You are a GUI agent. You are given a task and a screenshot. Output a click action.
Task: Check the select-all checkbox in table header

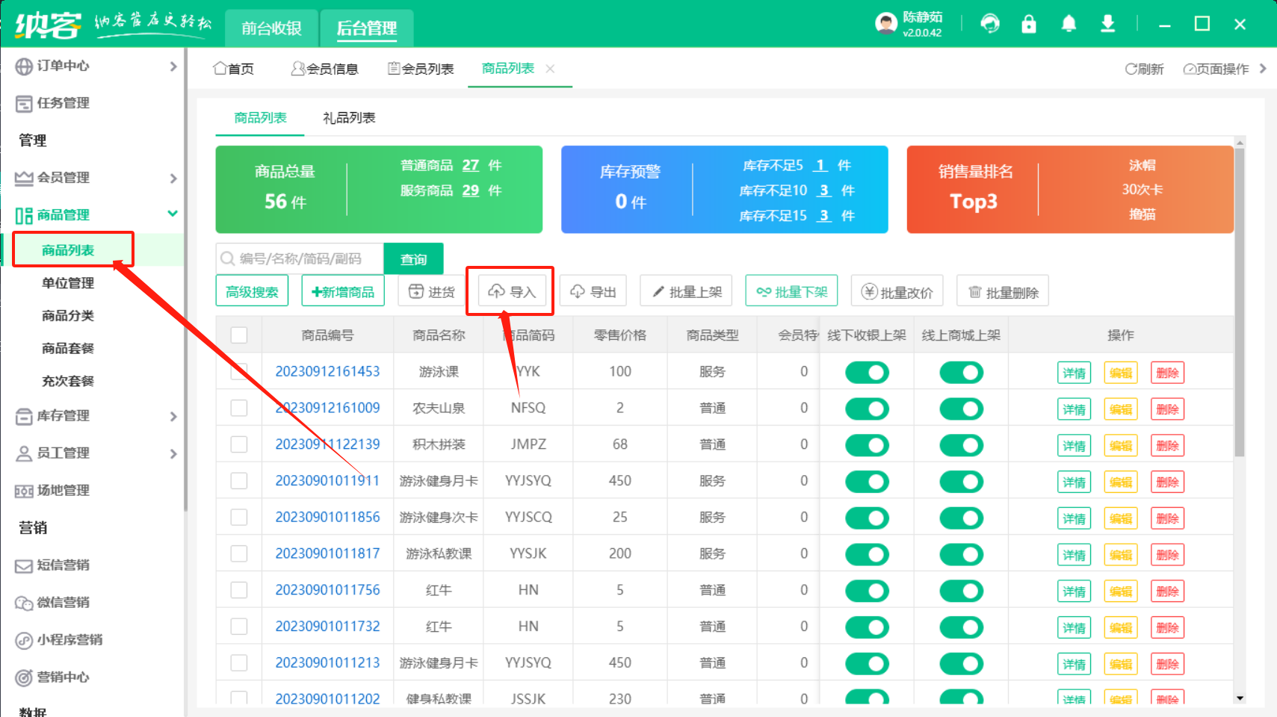click(239, 335)
